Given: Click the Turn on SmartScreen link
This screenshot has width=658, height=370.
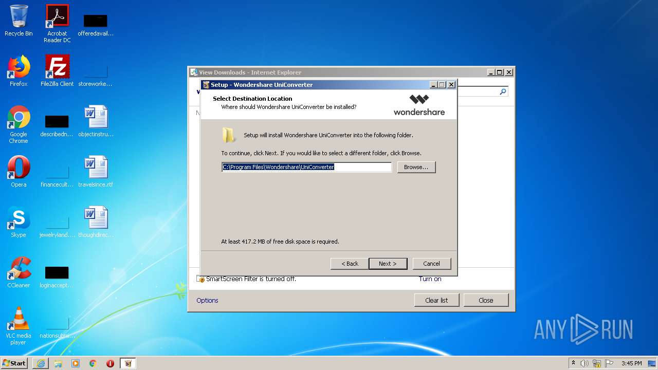Looking at the screenshot, I should pyautogui.click(x=430, y=279).
